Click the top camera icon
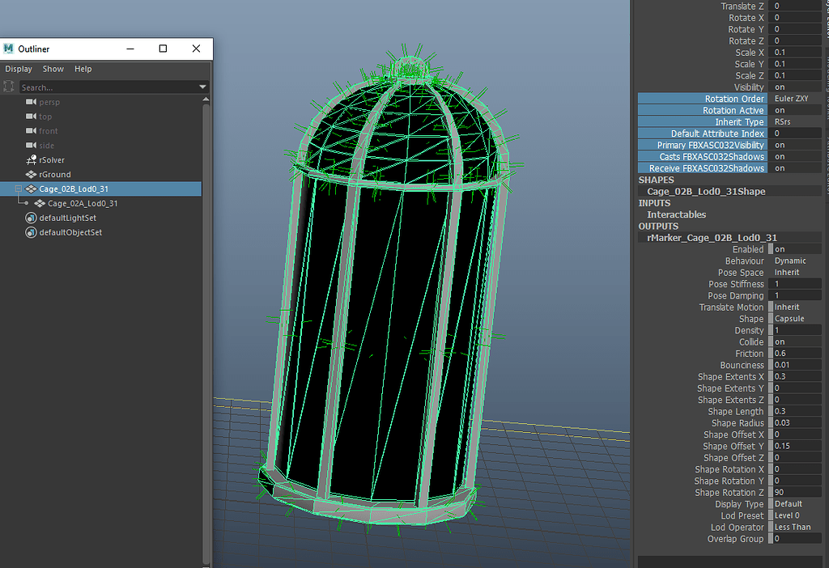This screenshot has width=829, height=568. coord(29,116)
